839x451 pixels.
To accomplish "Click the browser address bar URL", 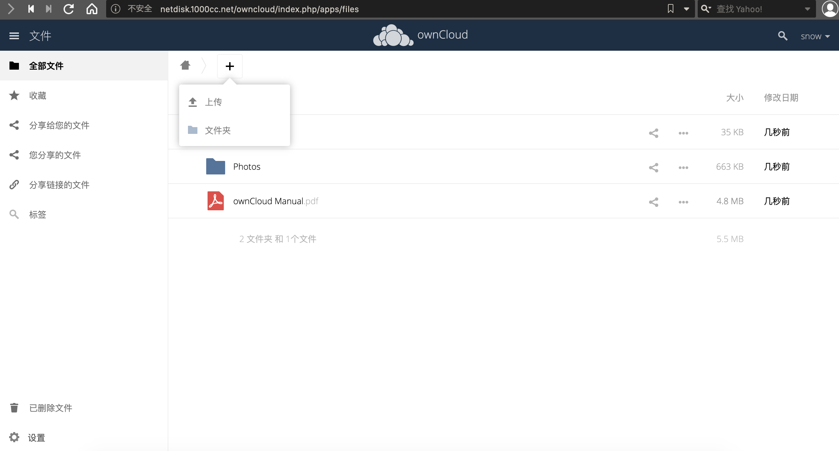I will 259,9.
